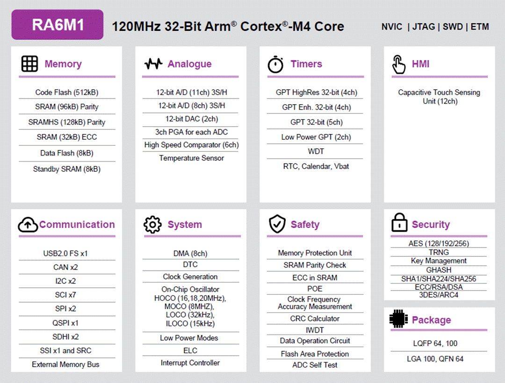Select the SWD header item

[453, 27]
